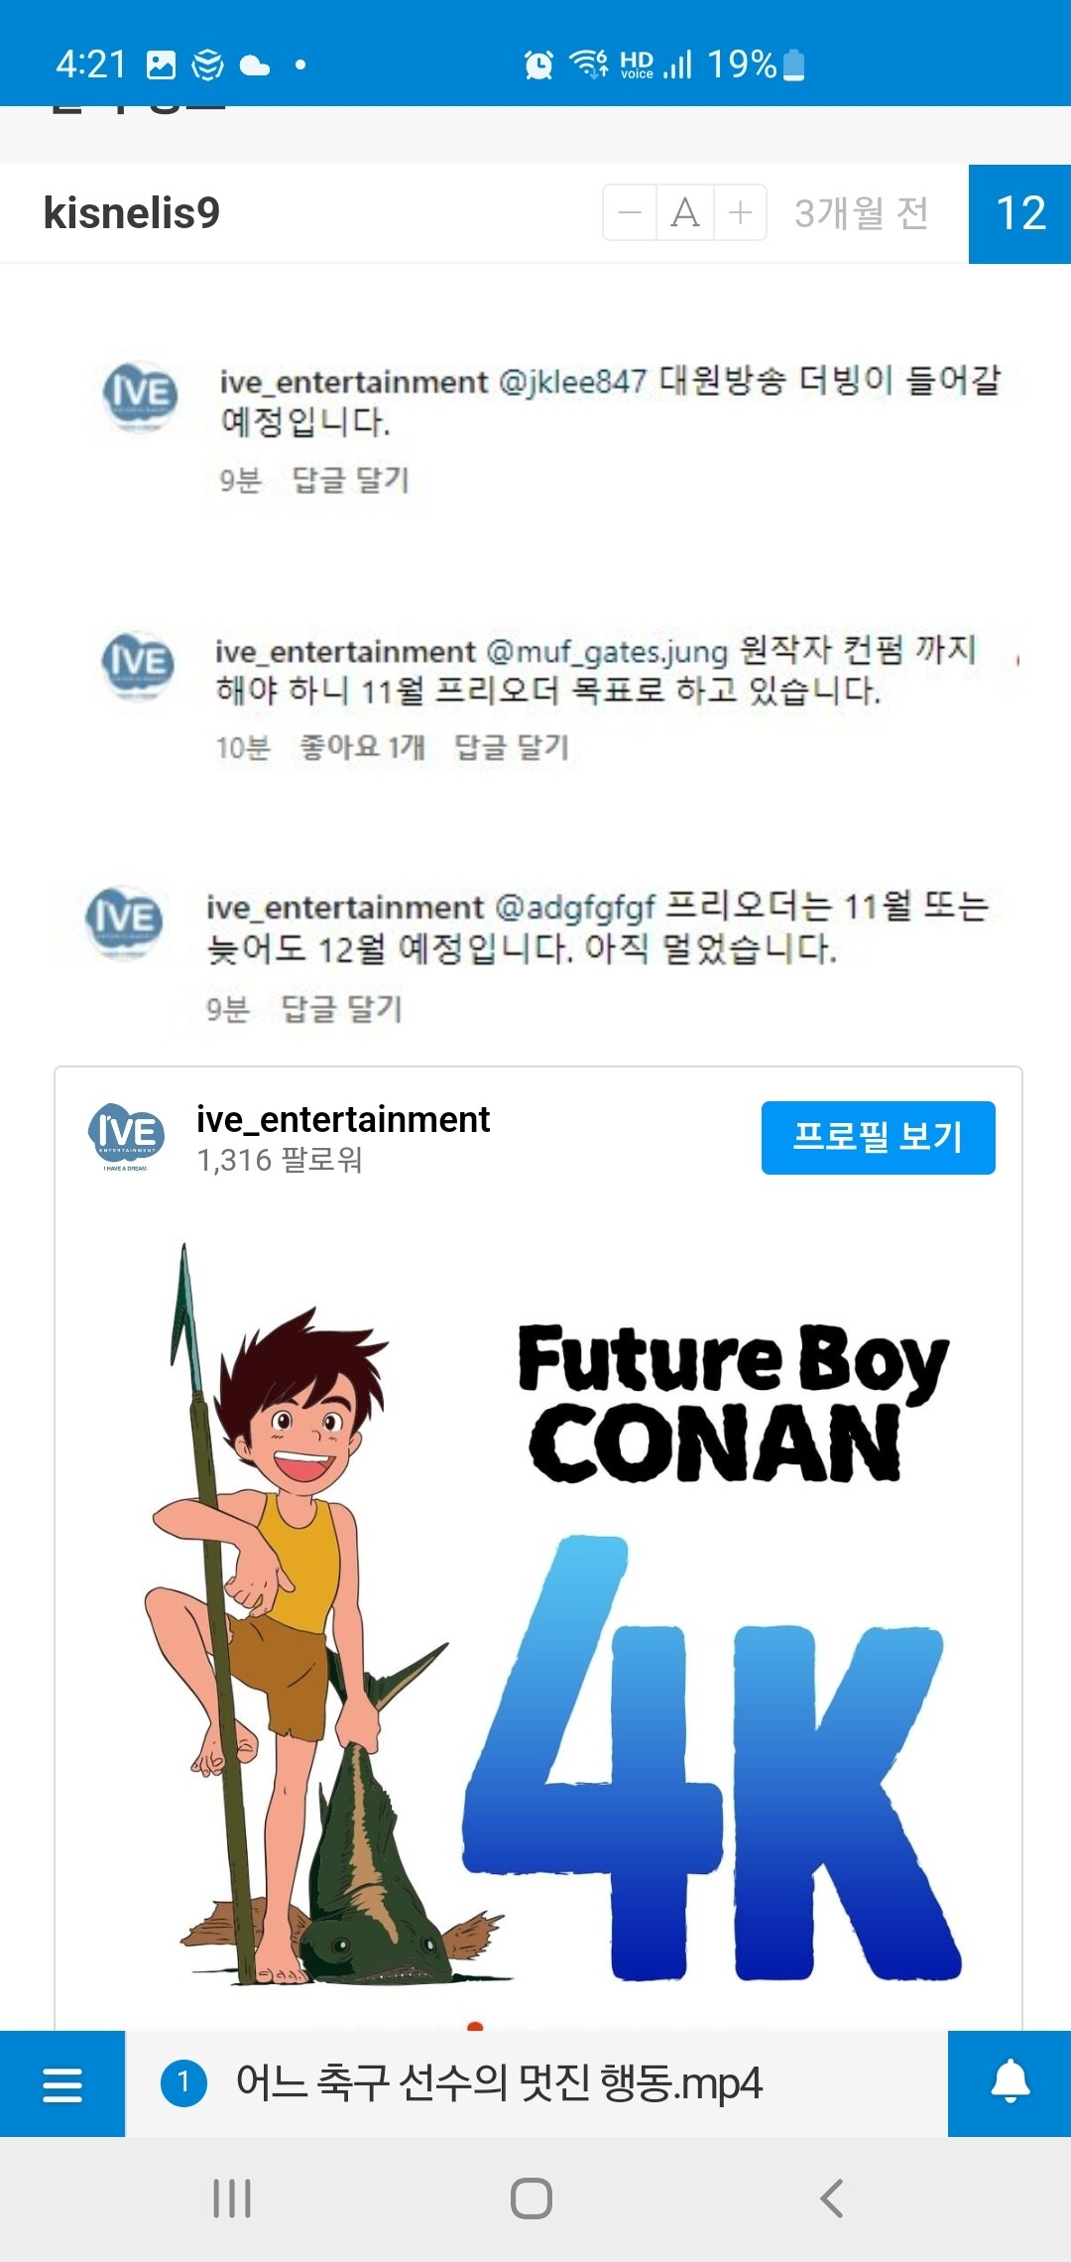Reset font size with A button
Screen dimensions: 1071x2262
pyautogui.click(x=684, y=212)
